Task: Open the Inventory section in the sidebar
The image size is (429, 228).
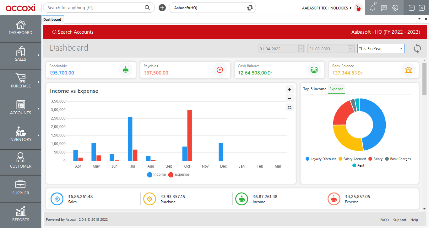Action: (20, 136)
